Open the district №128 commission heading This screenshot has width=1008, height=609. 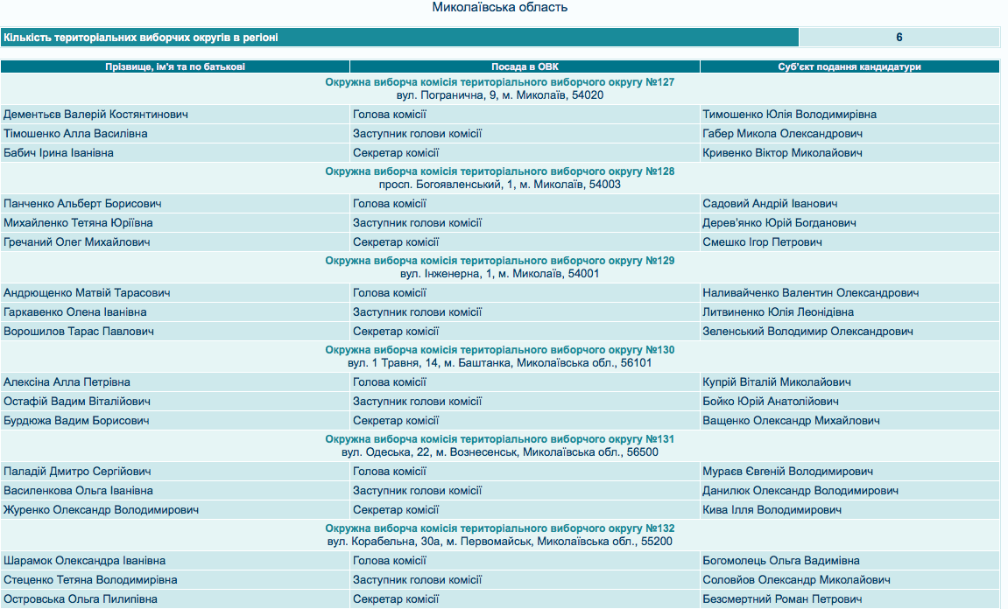point(499,171)
